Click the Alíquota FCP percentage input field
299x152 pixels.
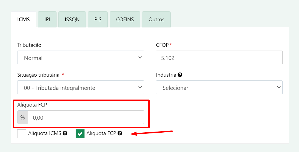tap(86, 117)
